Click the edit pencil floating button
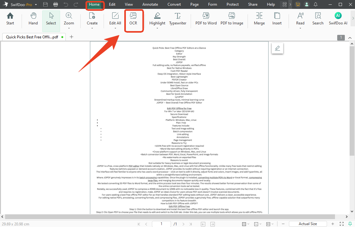This screenshot has height=227, width=355. [277, 48]
